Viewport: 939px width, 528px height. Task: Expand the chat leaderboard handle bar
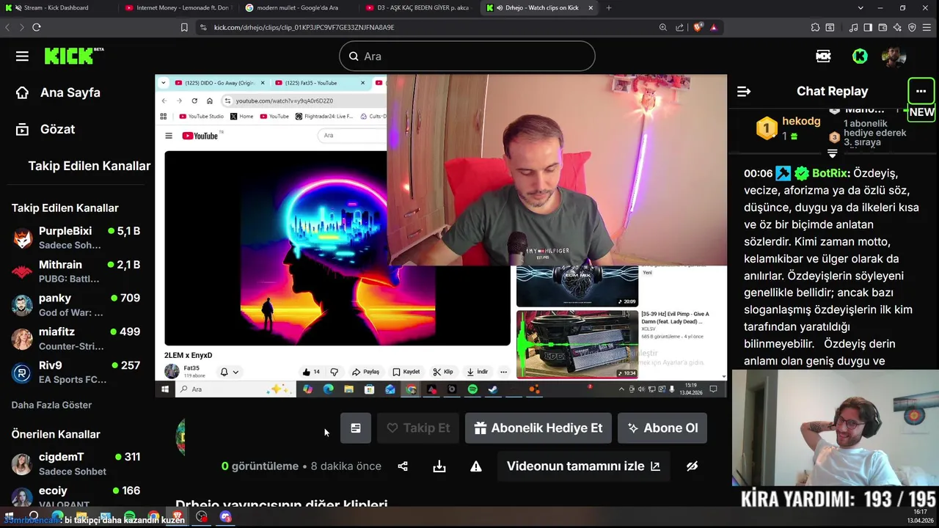coord(833,153)
